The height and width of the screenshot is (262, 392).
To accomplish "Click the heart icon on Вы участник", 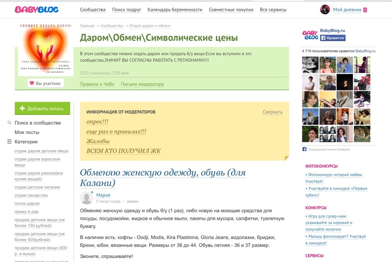I will point(32,83).
